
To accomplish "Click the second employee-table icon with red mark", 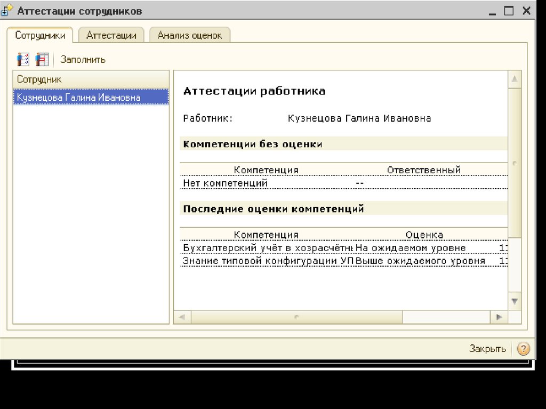I will tap(42, 59).
